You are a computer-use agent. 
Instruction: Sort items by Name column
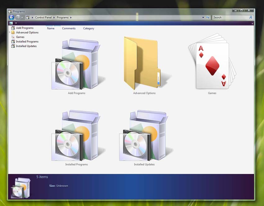click(51, 28)
